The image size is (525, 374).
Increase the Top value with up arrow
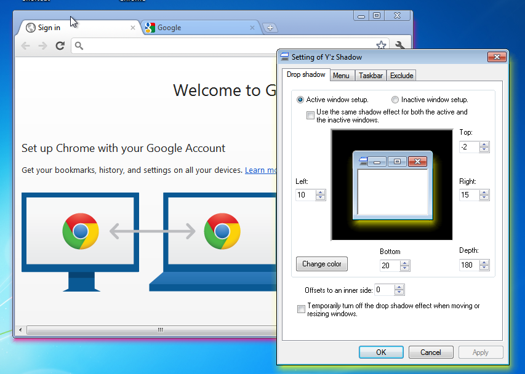(484, 145)
